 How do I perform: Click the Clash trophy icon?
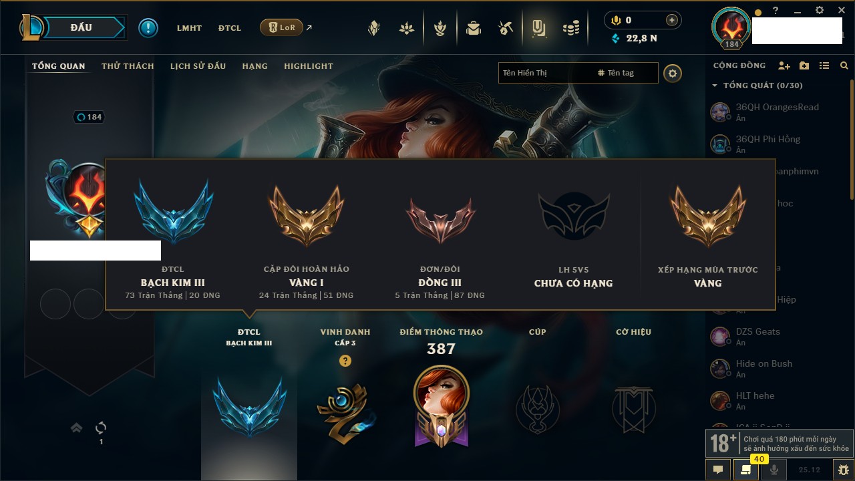tap(440, 28)
